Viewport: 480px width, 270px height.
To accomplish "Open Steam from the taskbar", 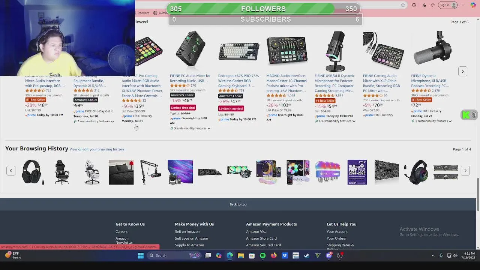I will point(307,256).
